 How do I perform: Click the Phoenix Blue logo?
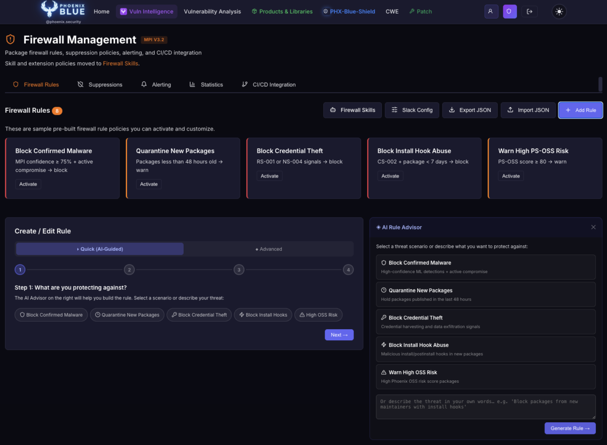click(x=63, y=12)
